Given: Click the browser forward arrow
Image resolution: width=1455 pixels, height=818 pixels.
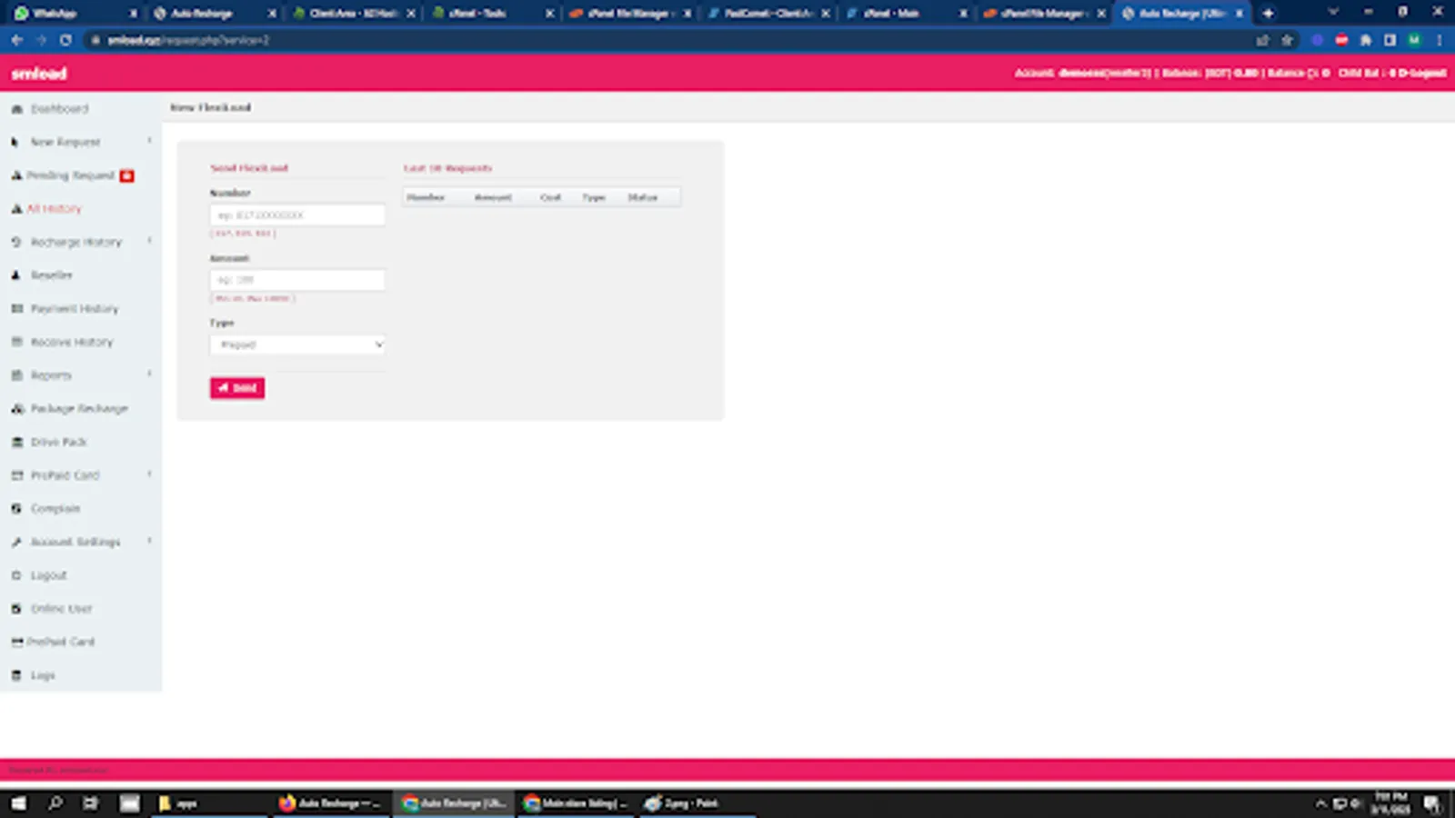Looking at the screenshot, I should 41,40.
